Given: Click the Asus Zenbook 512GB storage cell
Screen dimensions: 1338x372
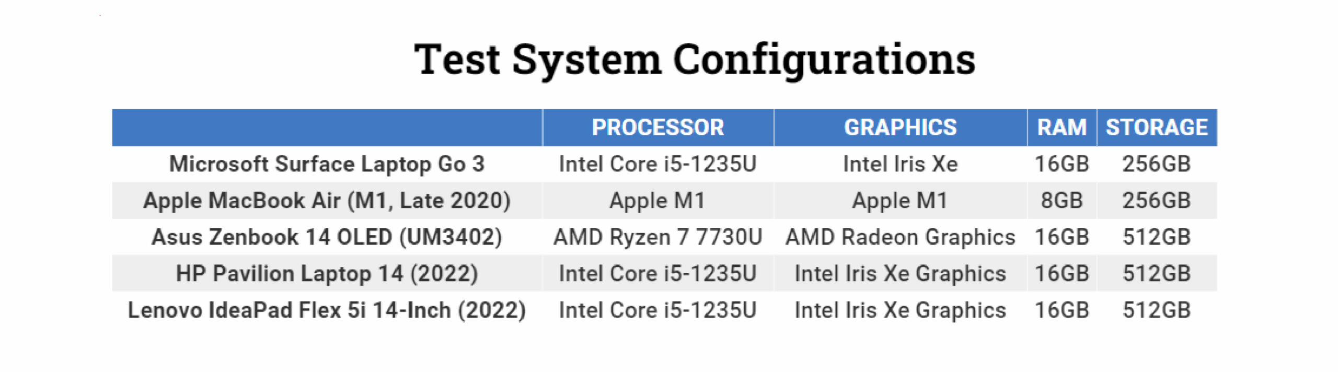Looking at the screenshot, I should point(1157,237).
